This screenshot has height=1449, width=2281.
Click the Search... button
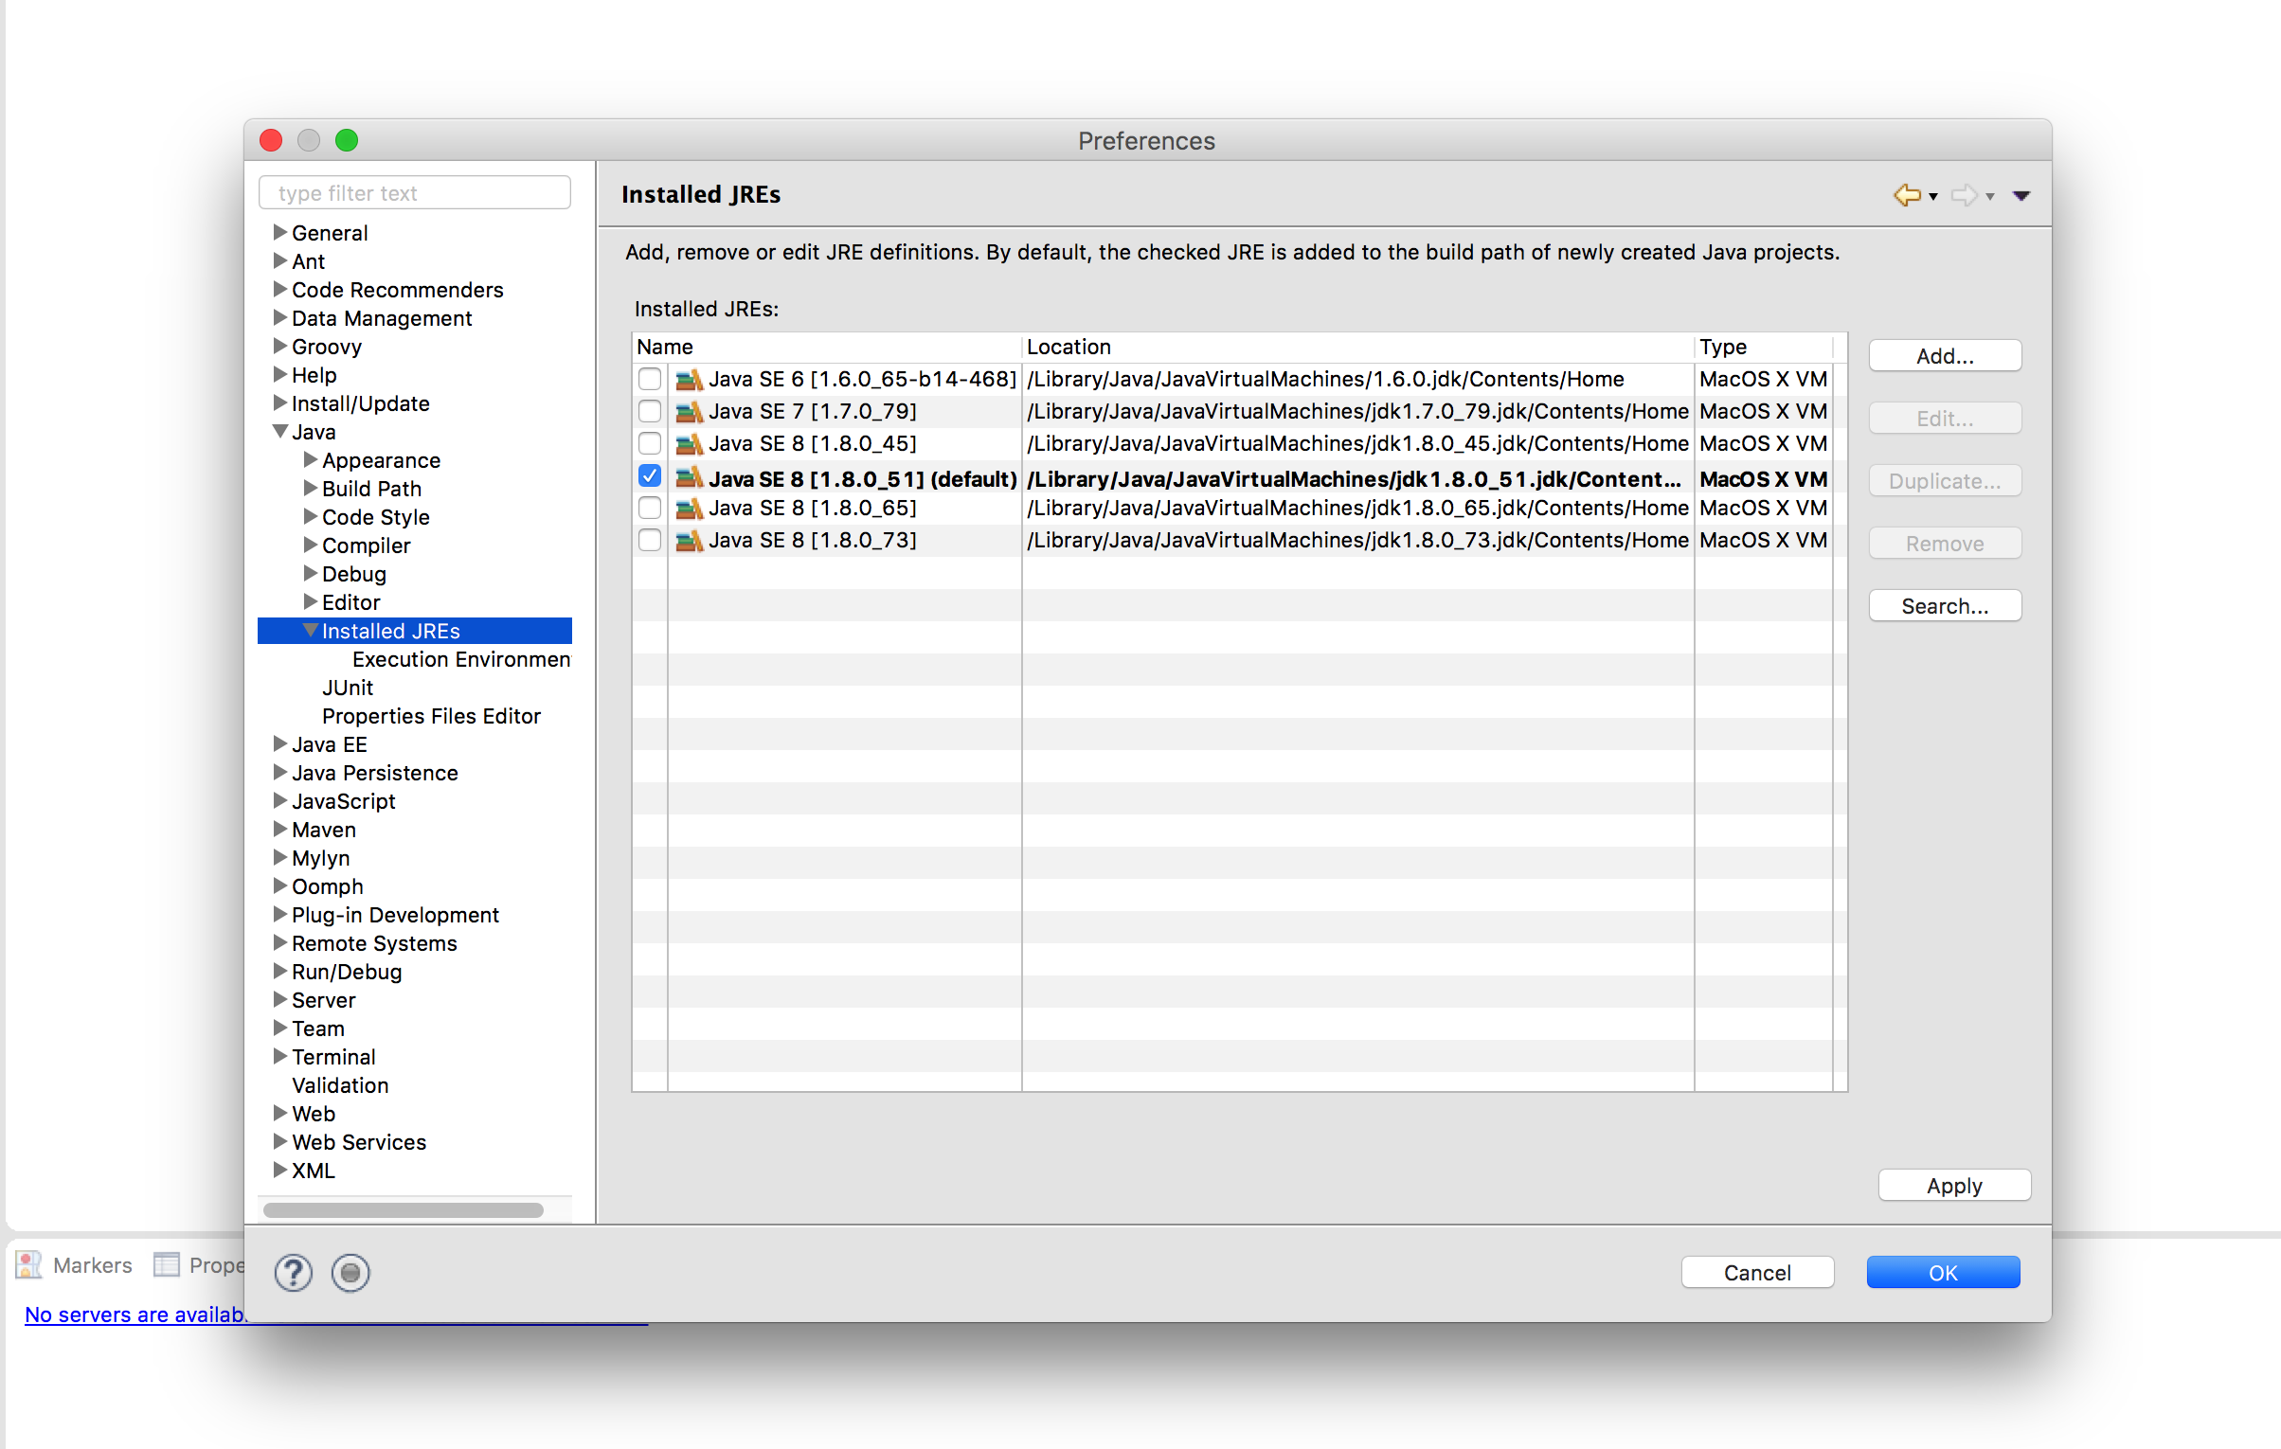(x=1945, y=606)
